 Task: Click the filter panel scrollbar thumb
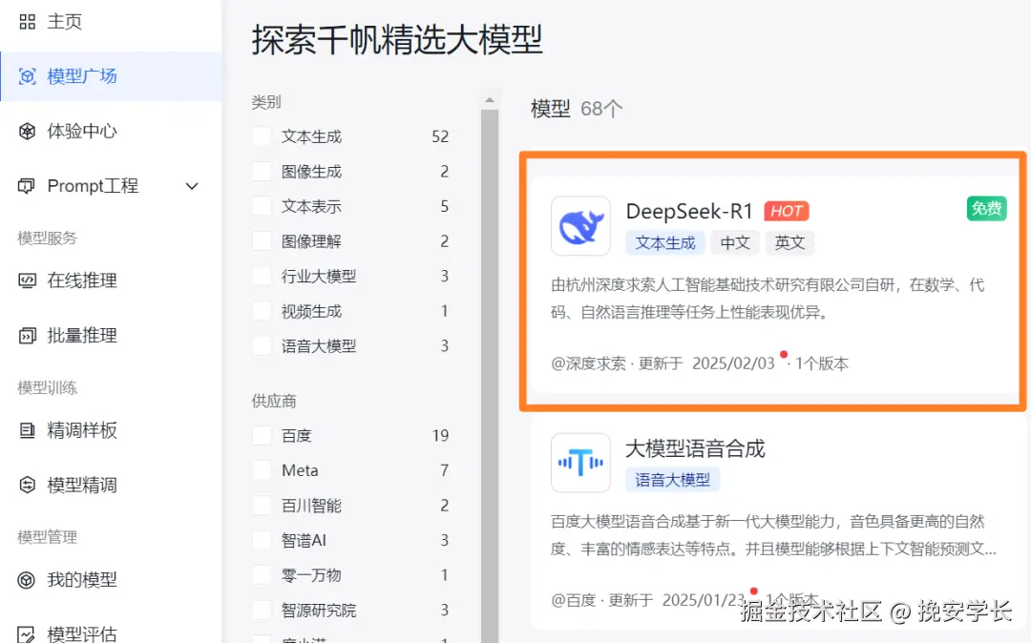(489, 376)
